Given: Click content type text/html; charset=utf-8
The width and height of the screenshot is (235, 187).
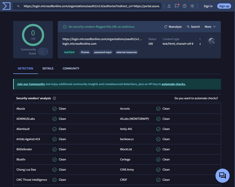Looking at the screenshot, I should point(178,44).
